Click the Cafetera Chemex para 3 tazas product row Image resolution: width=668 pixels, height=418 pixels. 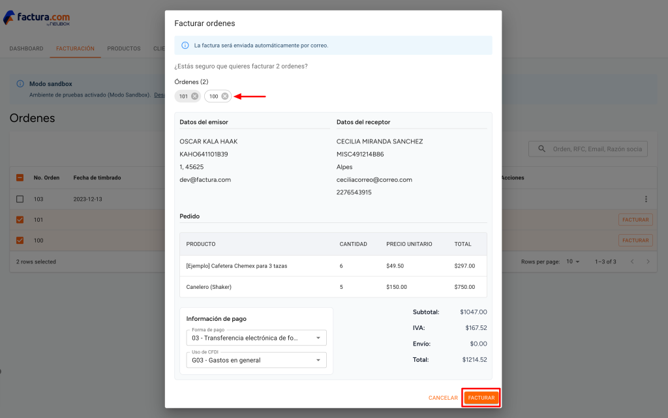(333, 266)
